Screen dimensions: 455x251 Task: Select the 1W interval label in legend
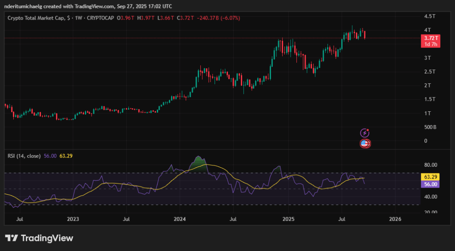[x=78, y=18]
